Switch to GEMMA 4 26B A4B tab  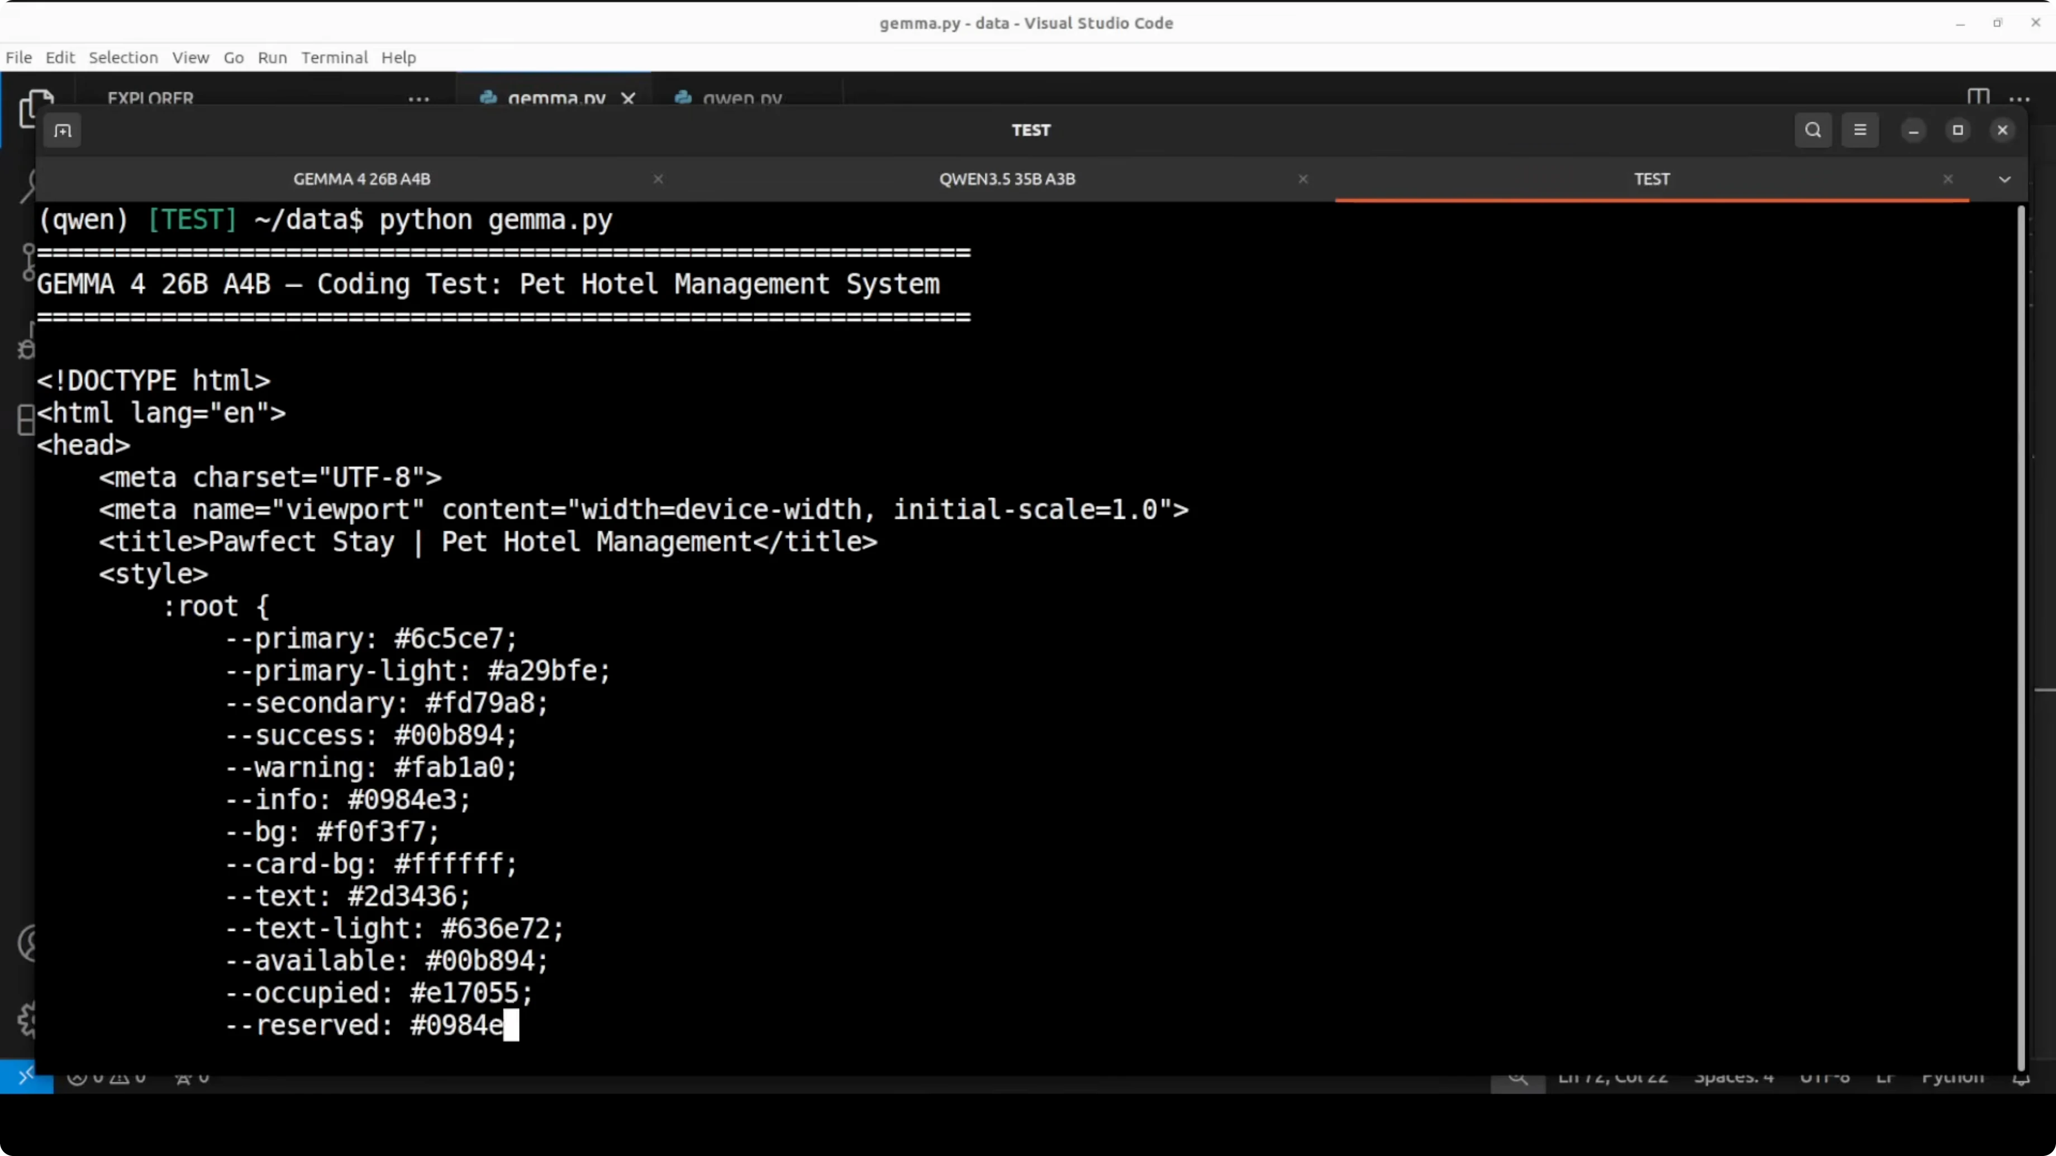[361, 179]
